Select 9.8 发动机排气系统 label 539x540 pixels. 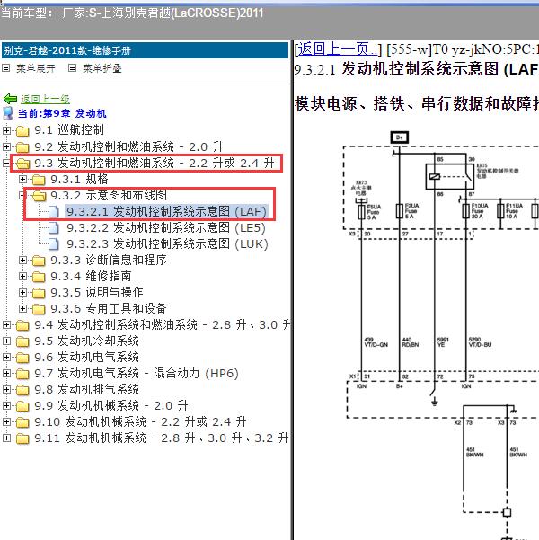tap(87, 390)
